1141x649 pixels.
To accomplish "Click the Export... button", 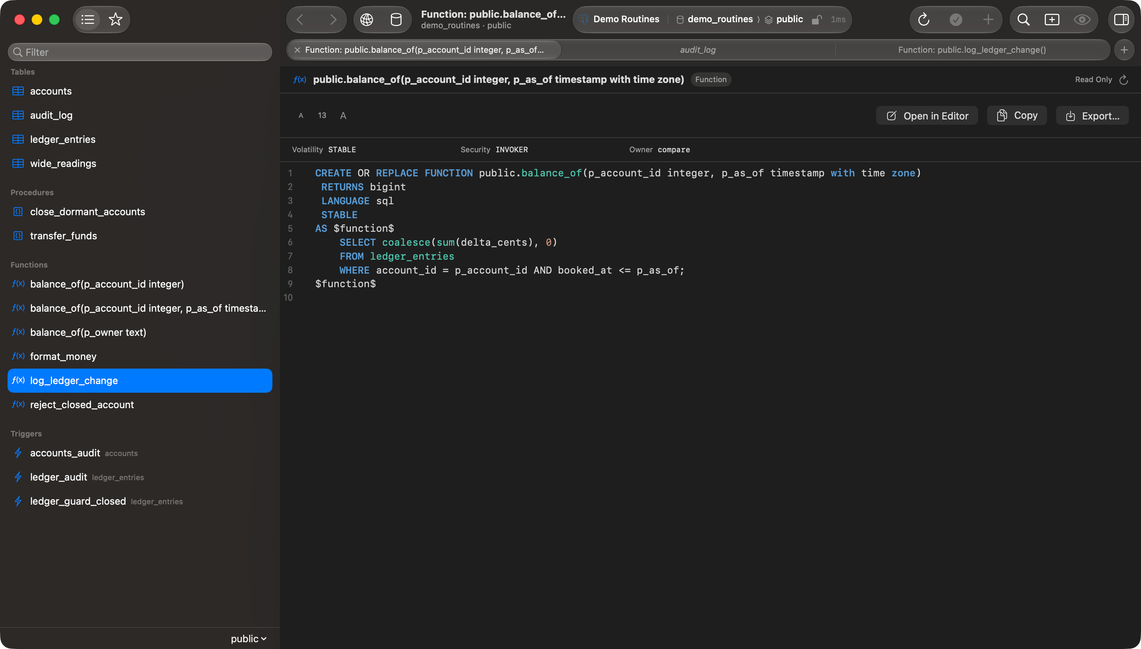I will pyautogui.click(x=1092, y=116).
